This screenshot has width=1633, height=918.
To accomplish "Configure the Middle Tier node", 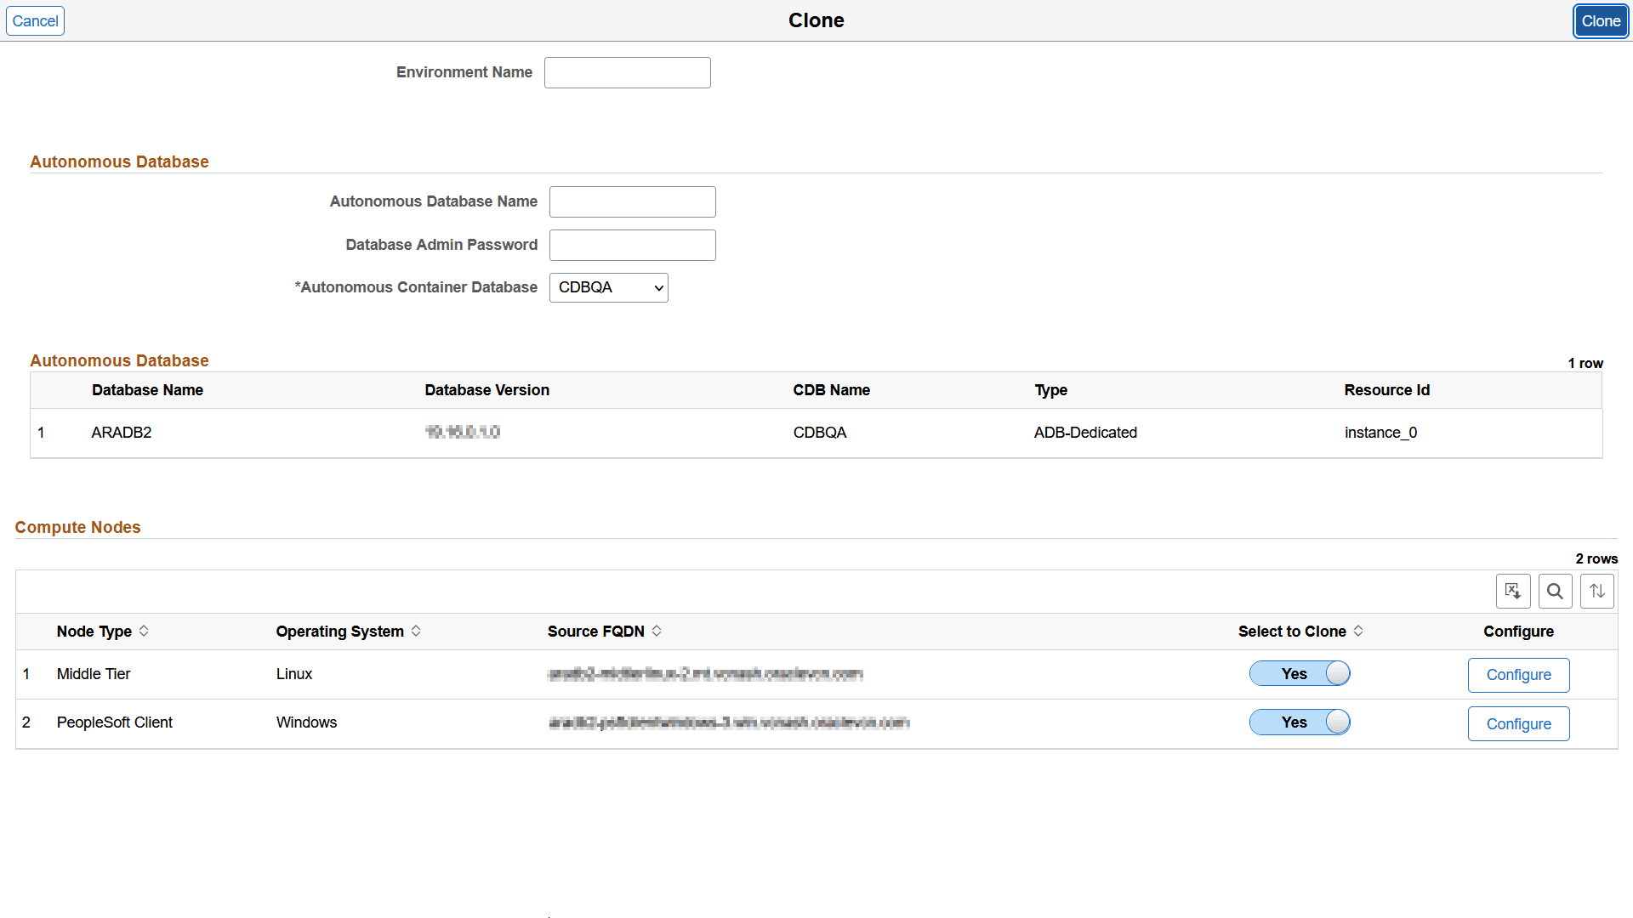I will point(1518,675).
